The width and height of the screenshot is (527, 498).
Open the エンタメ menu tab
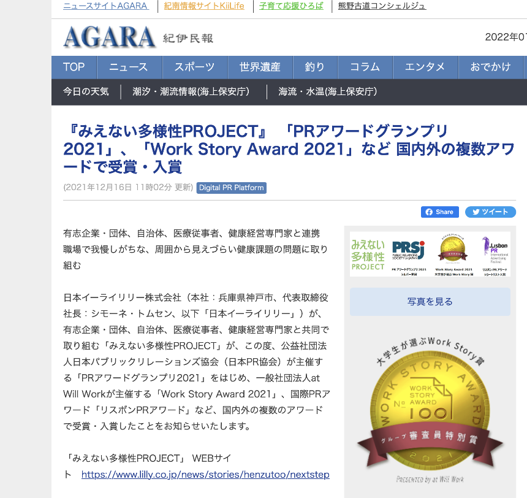[425, 67]
